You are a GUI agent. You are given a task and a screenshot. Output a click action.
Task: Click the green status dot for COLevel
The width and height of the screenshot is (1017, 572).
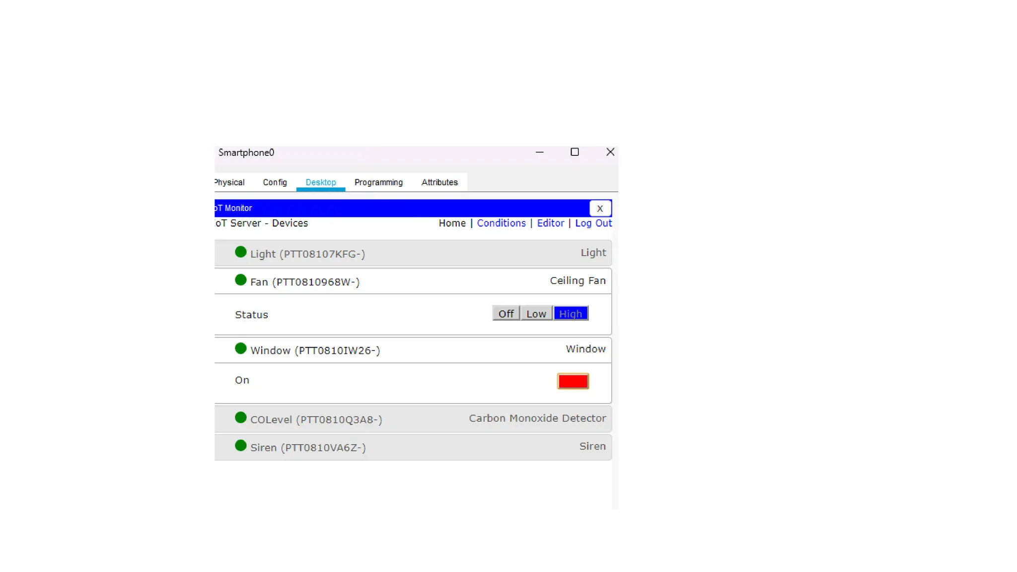click(x=240, y=418)
